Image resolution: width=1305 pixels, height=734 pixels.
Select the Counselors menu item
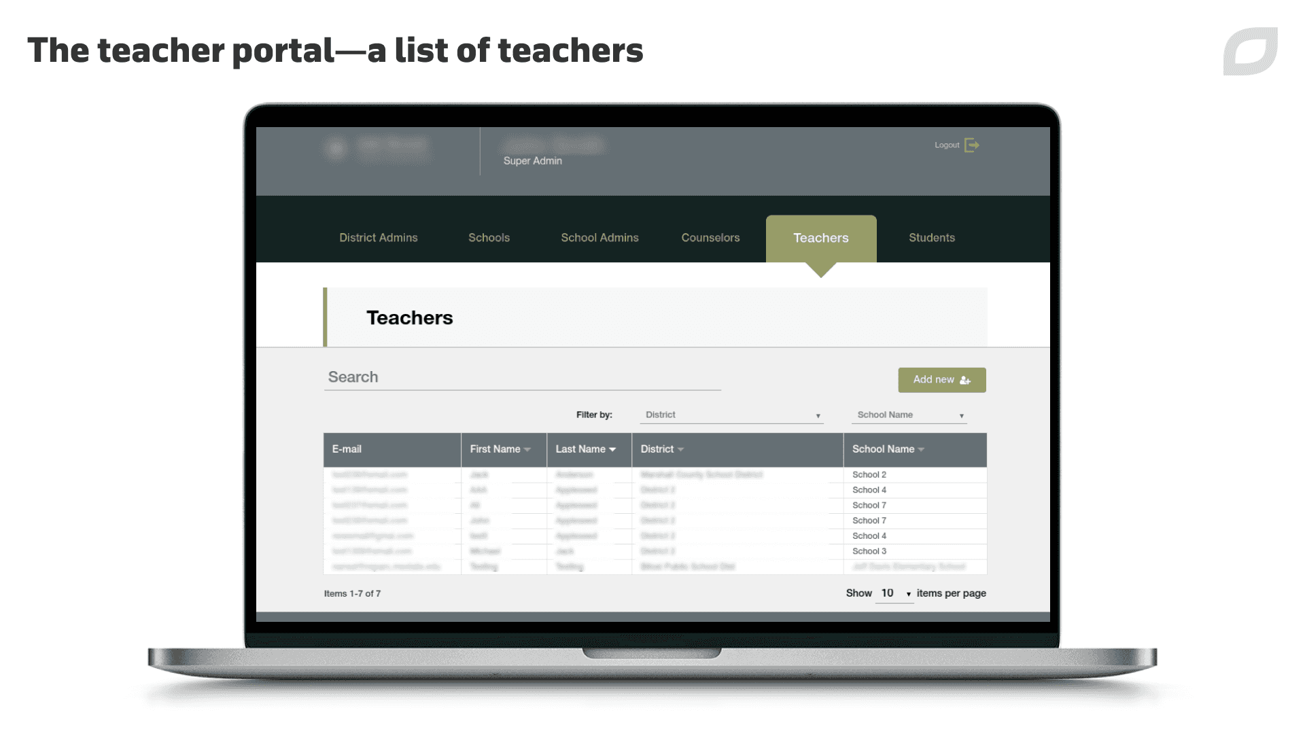(710, 237)
